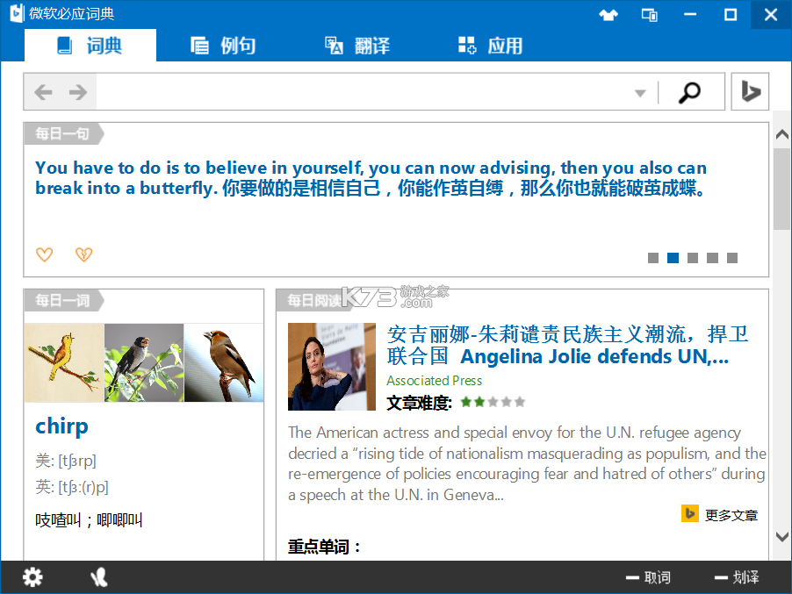Like the daily sentence with heart icon
Image resolution: width=792 pixels, height=594 pixels.
(45, 254)
